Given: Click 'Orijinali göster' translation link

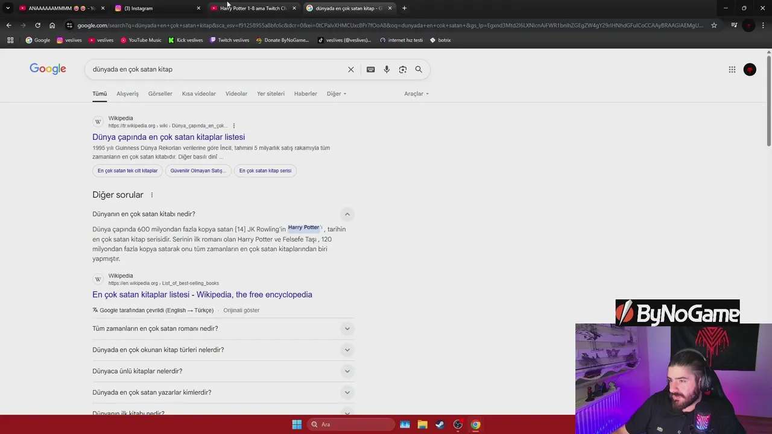Looking at the screenshot, I should (x=241, y=310).
